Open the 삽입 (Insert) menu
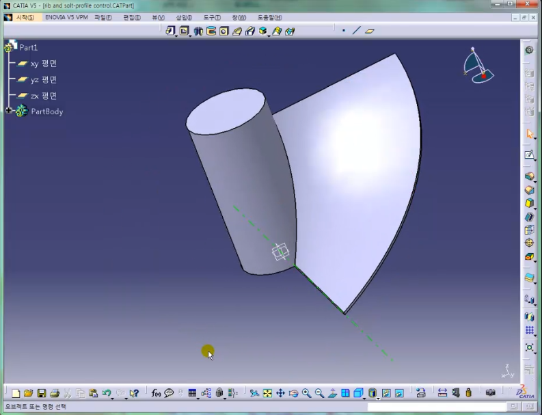The image size is (542, 415). pyautogui.click(x=183, y=17)
